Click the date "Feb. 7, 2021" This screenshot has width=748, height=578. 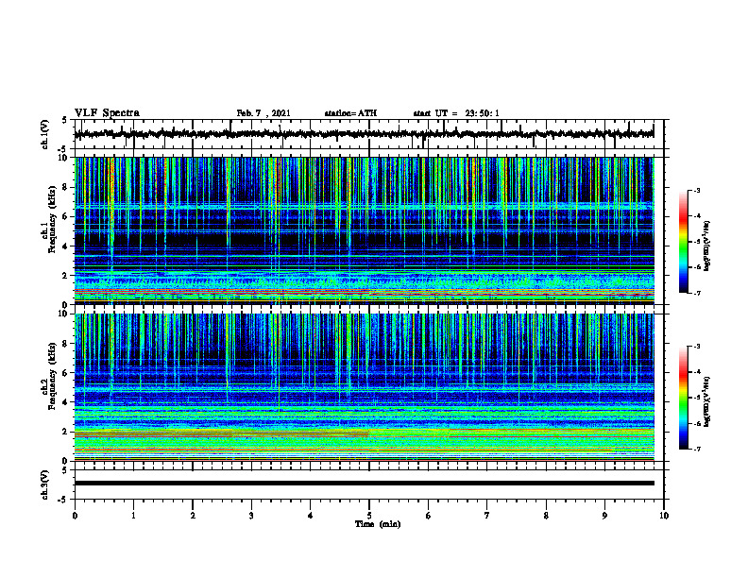click(x=263, y=113)
